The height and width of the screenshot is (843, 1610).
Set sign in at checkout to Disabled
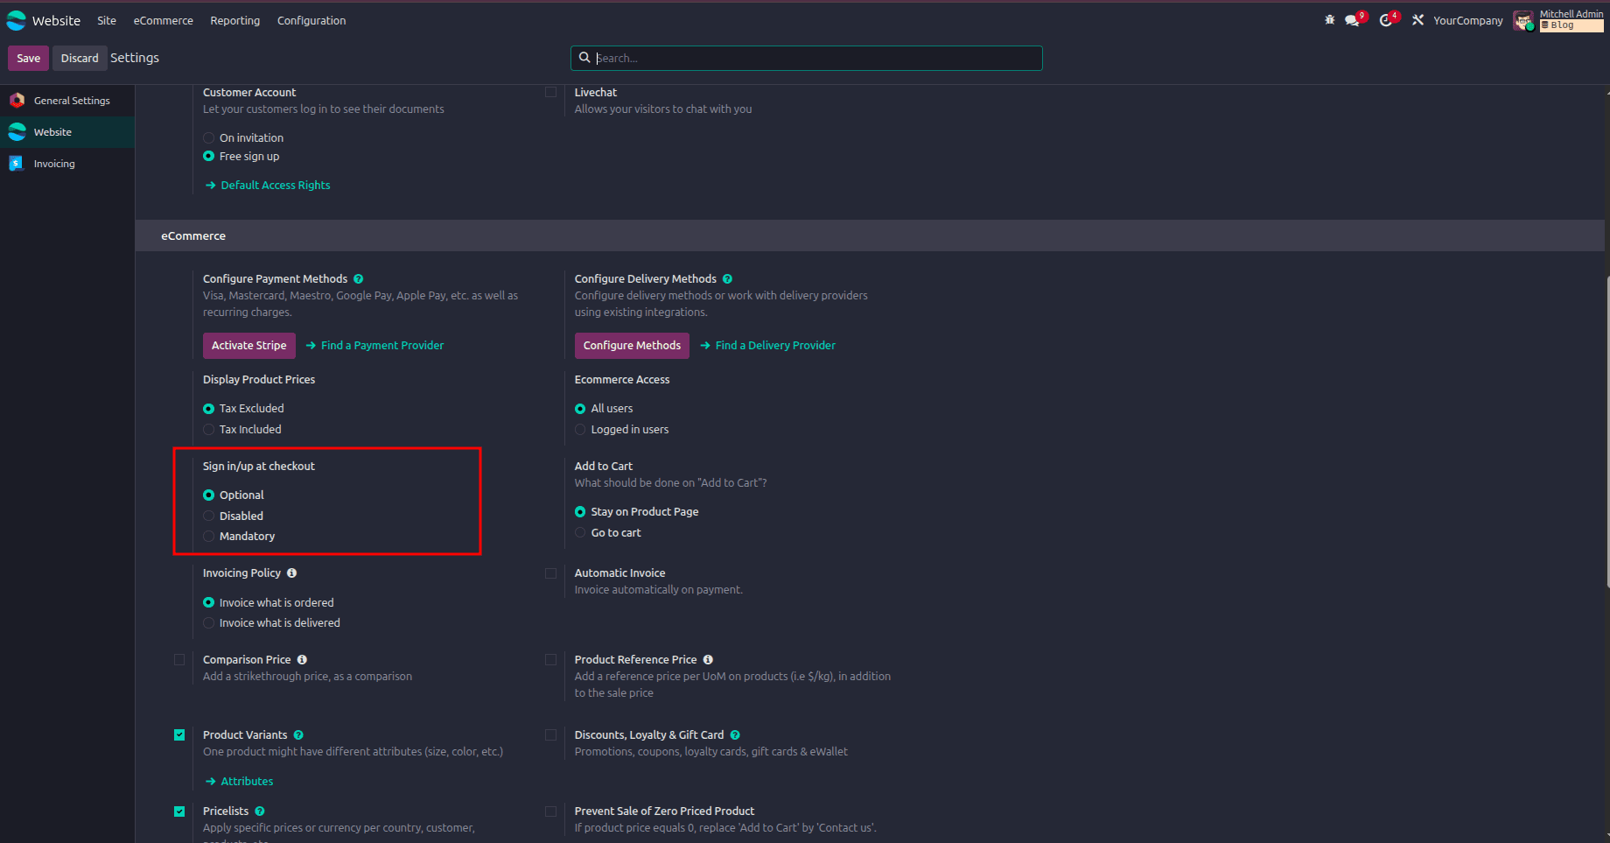(208, 516)
